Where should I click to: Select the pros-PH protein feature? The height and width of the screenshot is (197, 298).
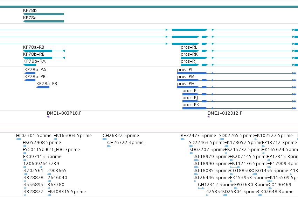(237, 87)
